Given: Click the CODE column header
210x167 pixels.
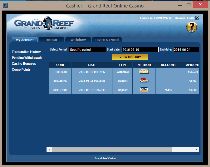Looking at the screenshot, I should tap(60, 65).
